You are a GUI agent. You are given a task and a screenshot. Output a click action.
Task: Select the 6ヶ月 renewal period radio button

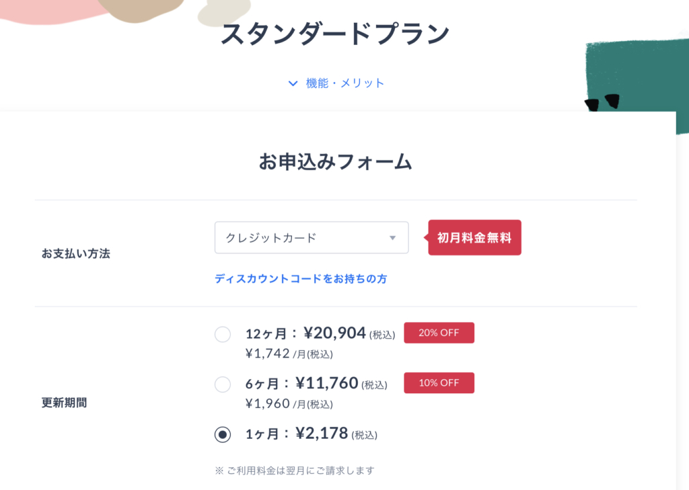click(222, 384)
